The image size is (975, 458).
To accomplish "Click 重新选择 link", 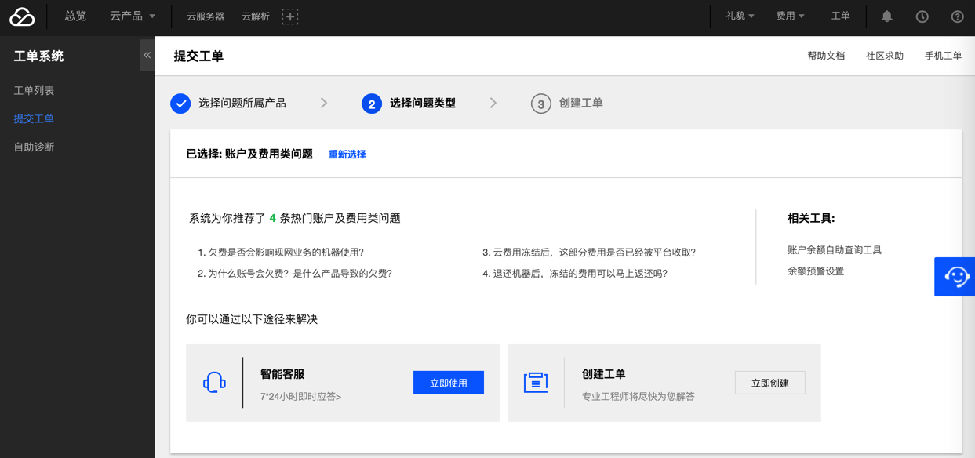I will [347, 154].
